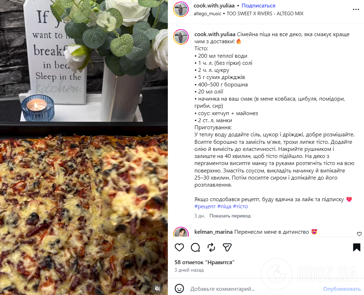
Task: Like kelman_marina's comment with small heart
Action: (x=359, y=234)
